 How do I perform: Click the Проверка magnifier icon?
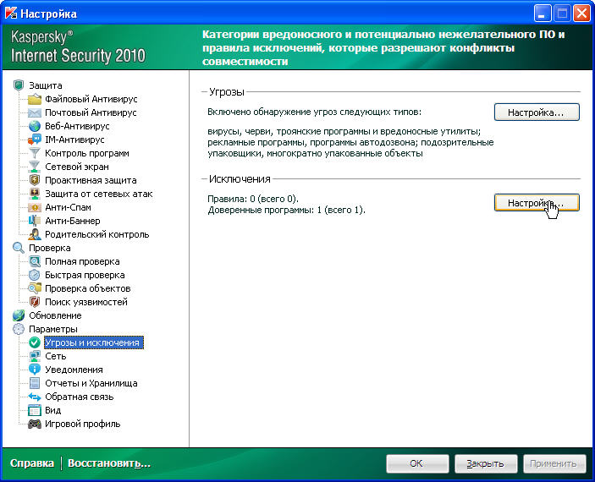19,248
